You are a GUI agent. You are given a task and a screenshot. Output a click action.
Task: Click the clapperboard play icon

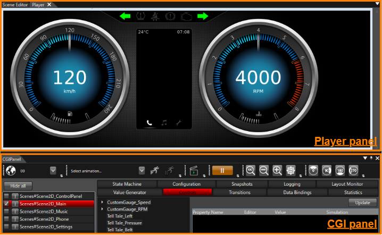pyautogui.click(x=194, y=170)
